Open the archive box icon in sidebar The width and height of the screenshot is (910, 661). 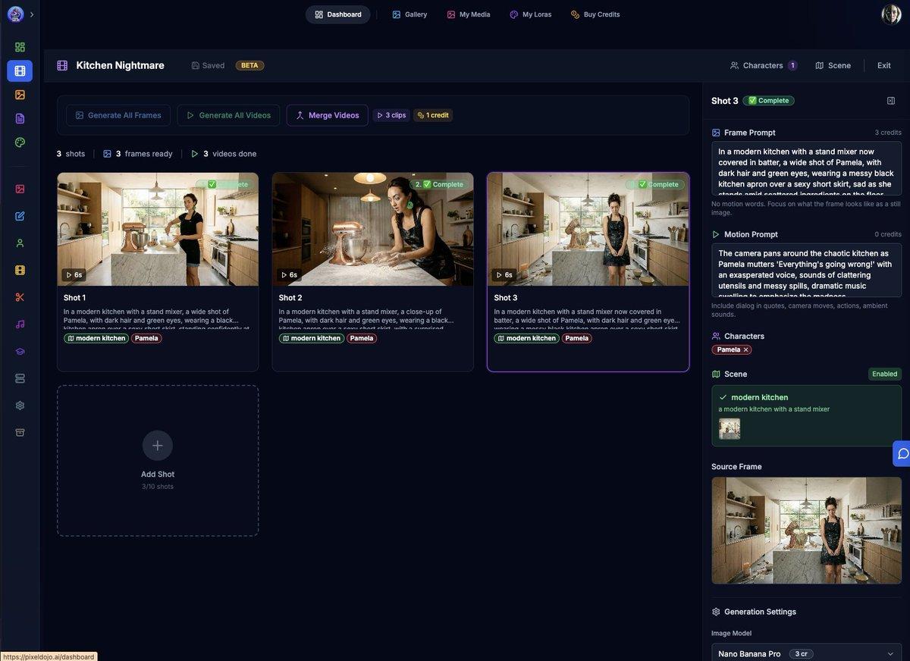(x=20, y=432)
